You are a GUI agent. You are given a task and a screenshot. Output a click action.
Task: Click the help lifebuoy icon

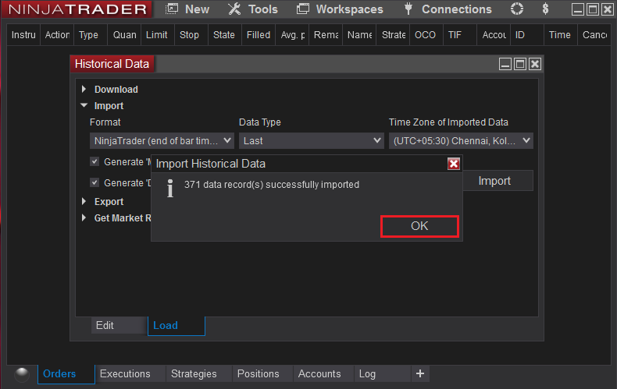tap(517, 9)
